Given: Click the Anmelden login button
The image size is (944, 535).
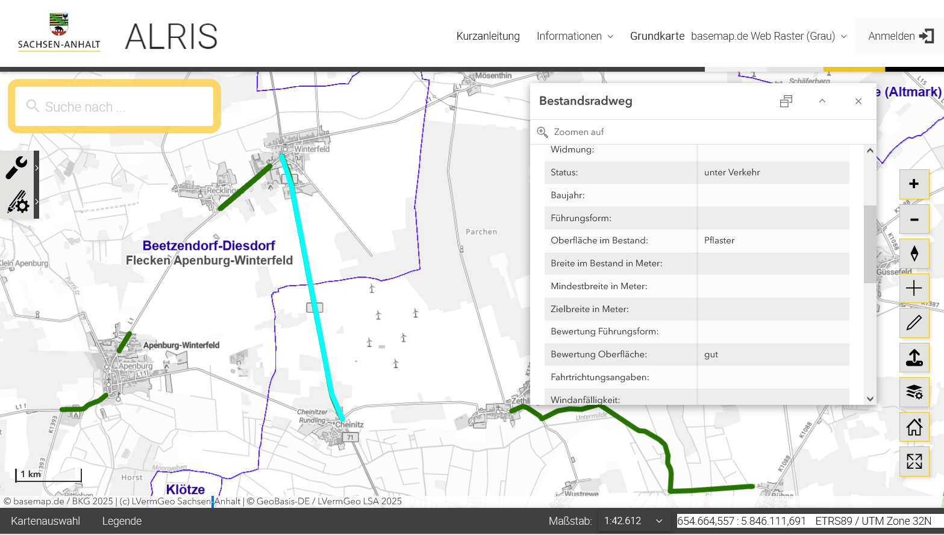Looking at the screenshot, I should (900, 36).
